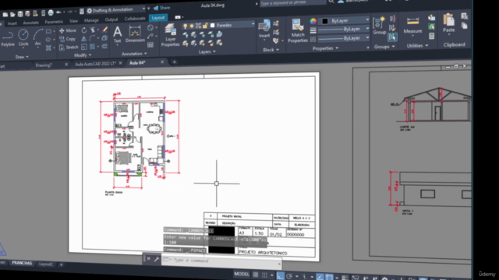This screenshot has width=499, height=280.
Task: Toggle the MODEL paper space button
Action: 242,274
